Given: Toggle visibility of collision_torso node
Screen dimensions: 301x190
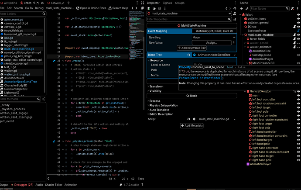Looking at the screenshot, I should click(298, 19).
